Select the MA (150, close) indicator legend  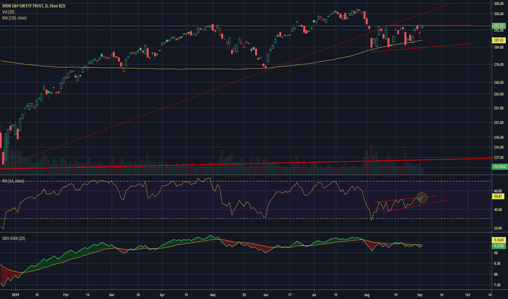(15, 18)
